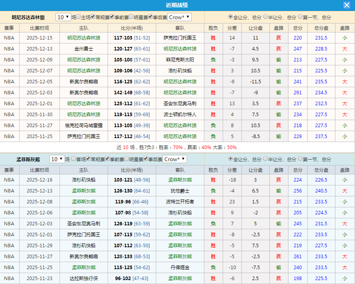
Task: Open the 金州勇士 team link
Action: [83, 49]
